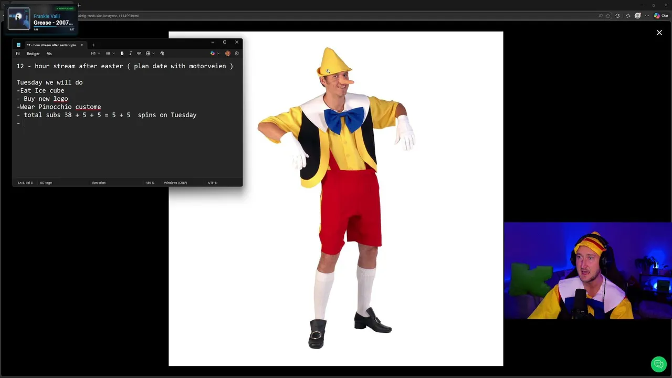Click the Read aloud icon in address bar
Image resolution: width=672 pixels, height=378 pixels.
point(600,16)
